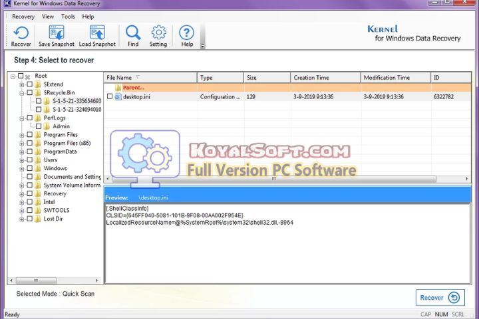Click the file list scroll right arrow
The image size is (479, 319).
click(x=466, y=179)
